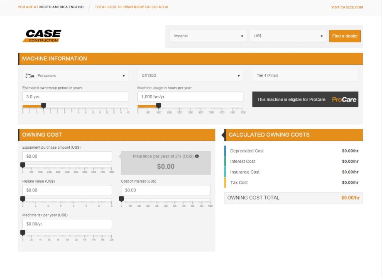Click the insurance info icon

pos(197,156)
